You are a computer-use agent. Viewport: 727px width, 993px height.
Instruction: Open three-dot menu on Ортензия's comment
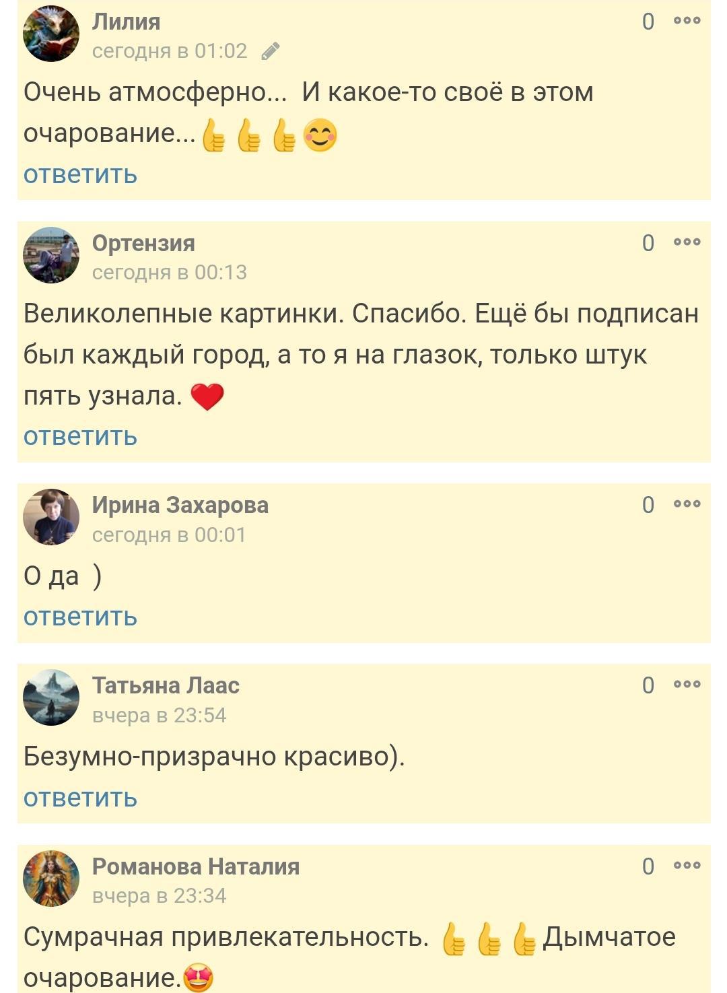[687, 242]
